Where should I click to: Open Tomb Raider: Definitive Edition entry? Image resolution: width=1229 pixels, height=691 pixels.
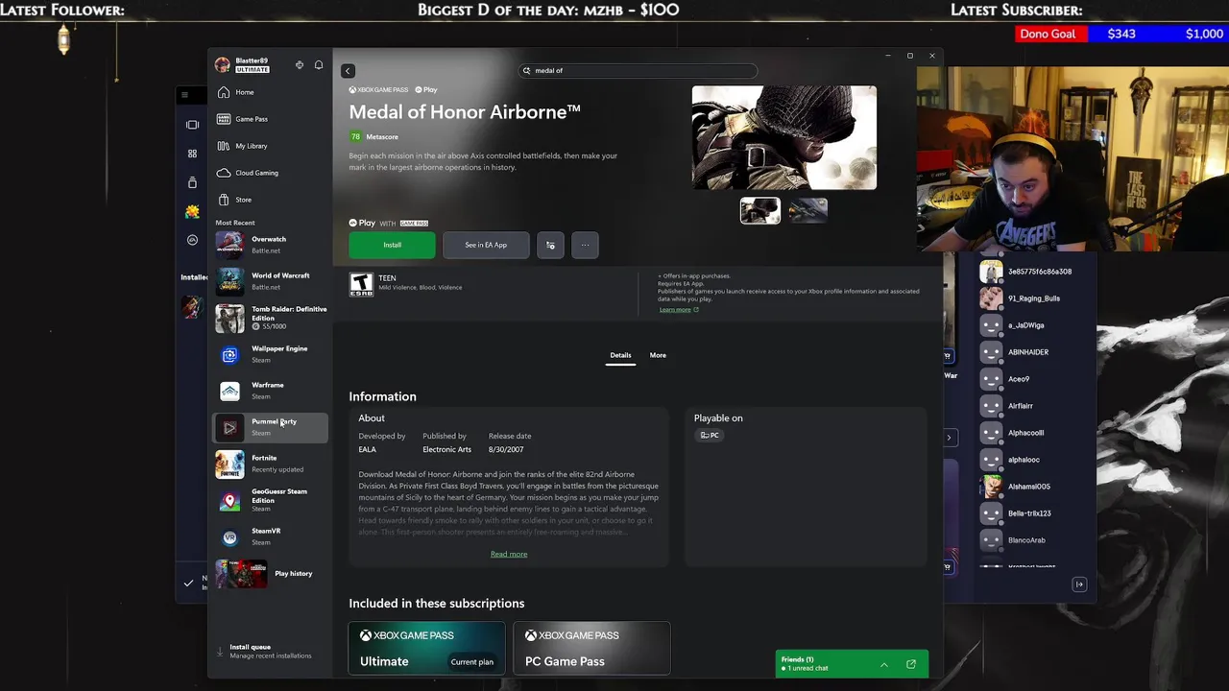[x=270, y=318]
